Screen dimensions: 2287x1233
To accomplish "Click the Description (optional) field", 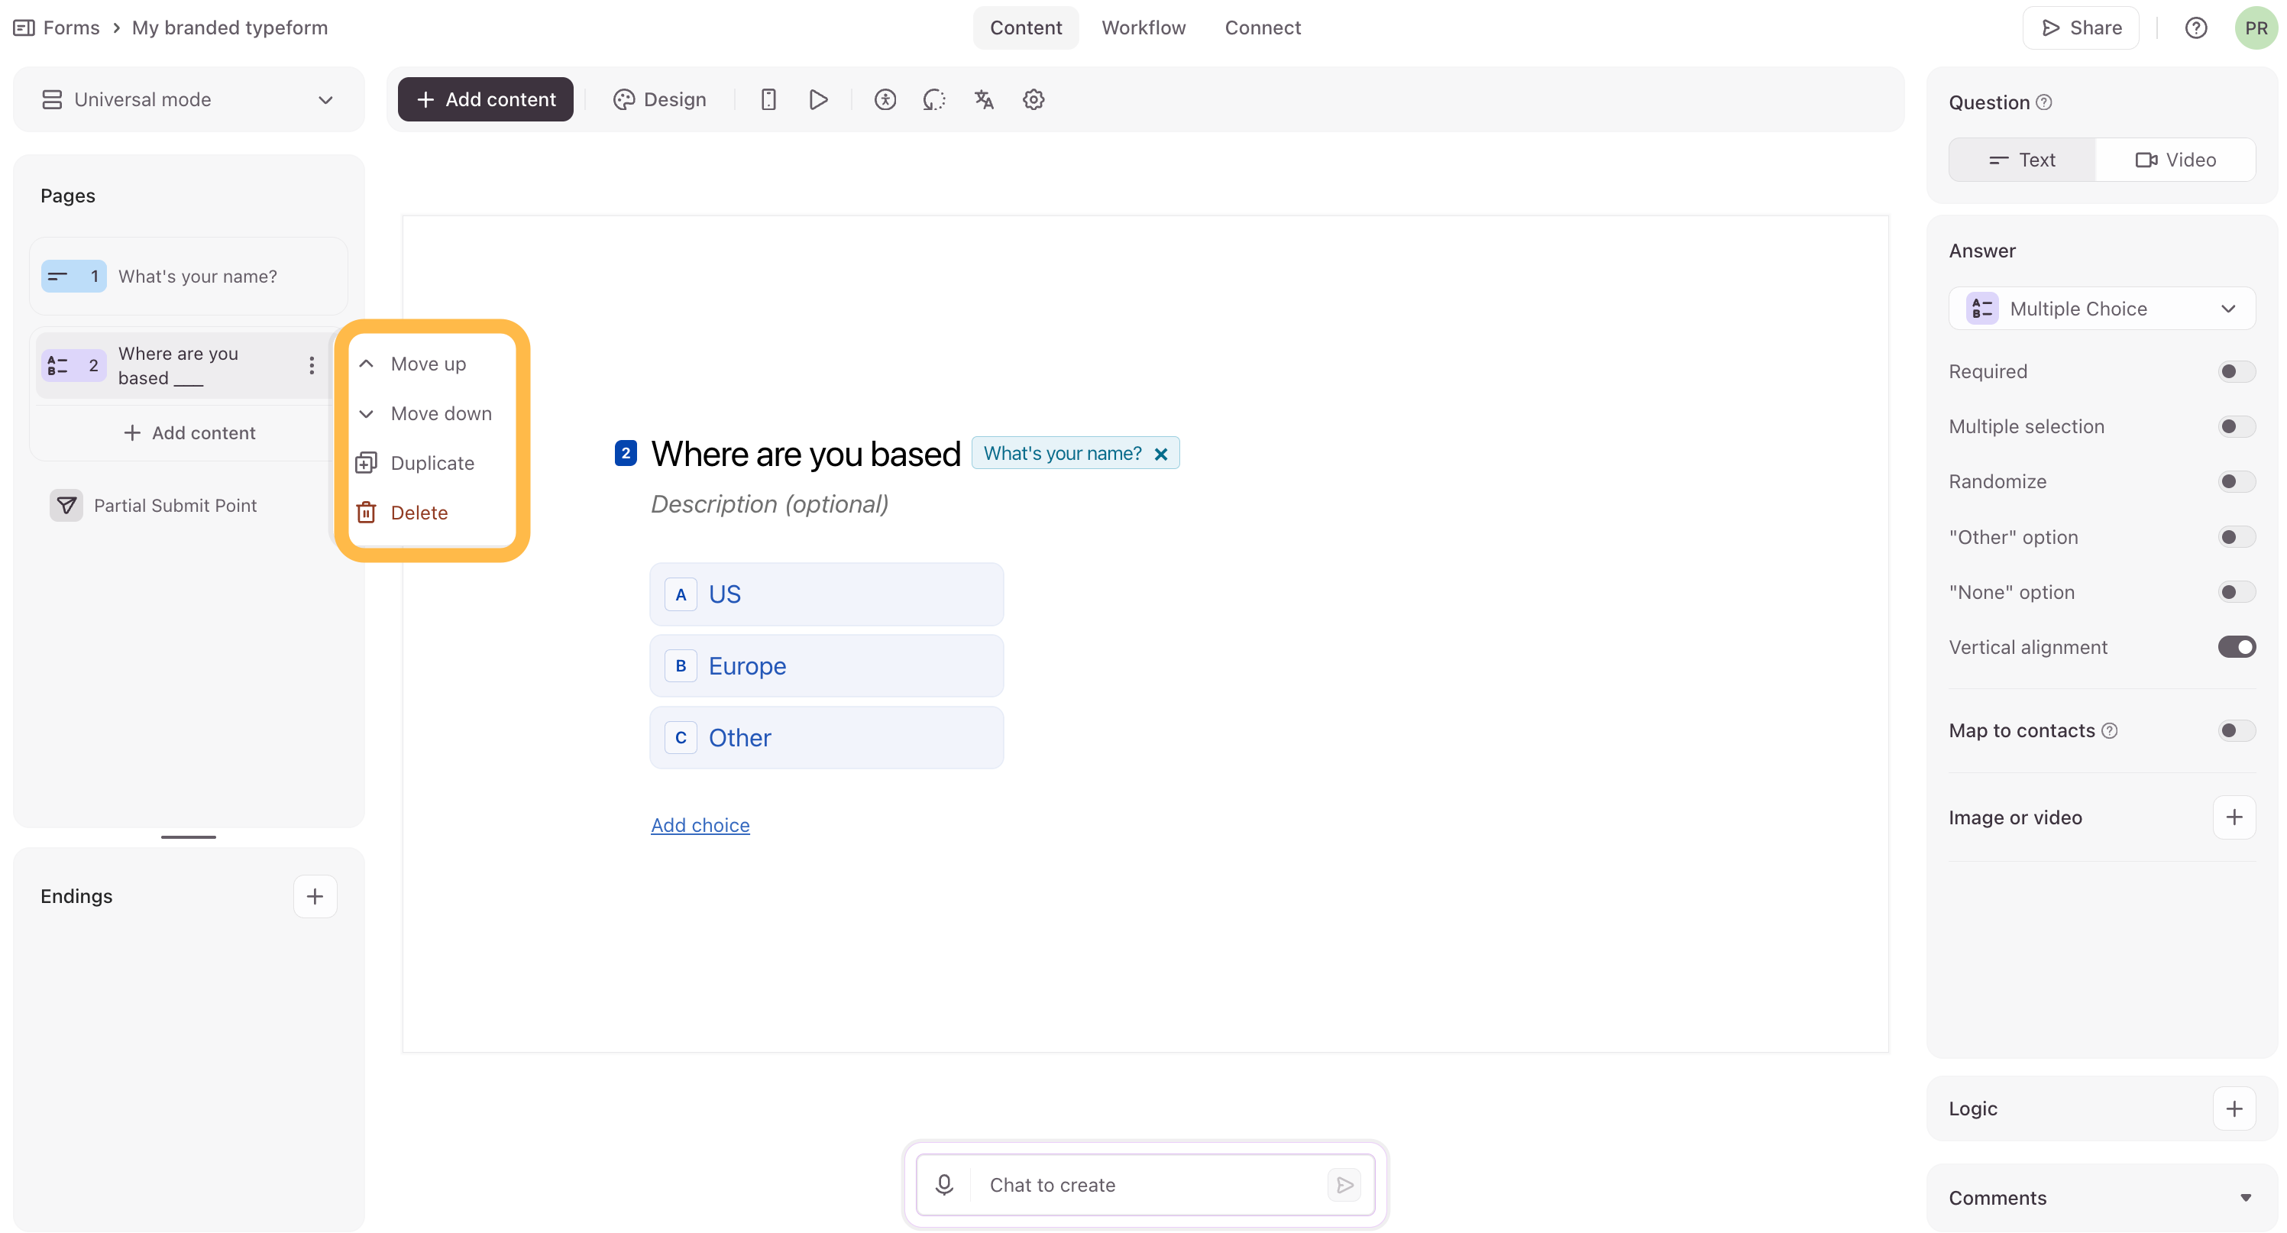I will point(769,504).
